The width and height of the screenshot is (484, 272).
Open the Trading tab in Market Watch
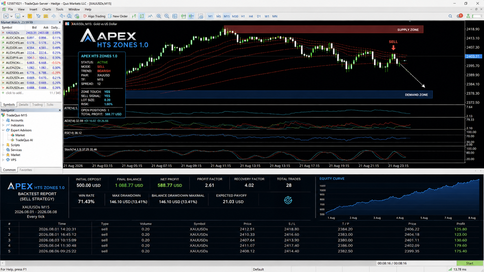37,105
